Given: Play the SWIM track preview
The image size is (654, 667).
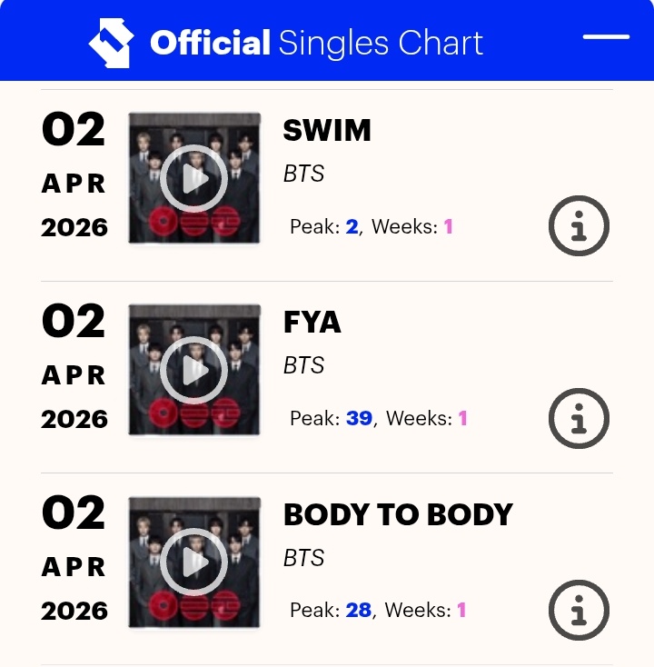Looking at the screenshot, I should pos(193,179).
